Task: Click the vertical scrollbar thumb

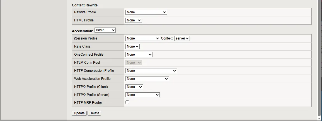Action: (319, 56)
